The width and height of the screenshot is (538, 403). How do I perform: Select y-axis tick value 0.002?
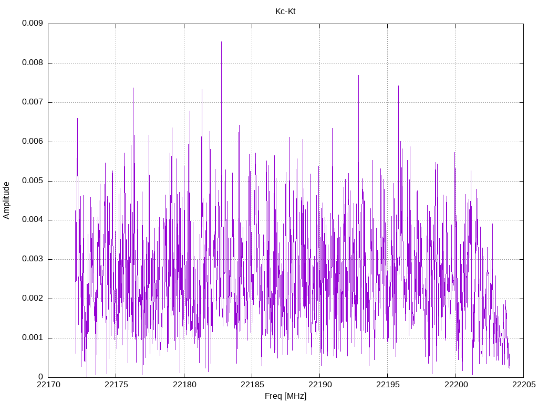point(33,299)
